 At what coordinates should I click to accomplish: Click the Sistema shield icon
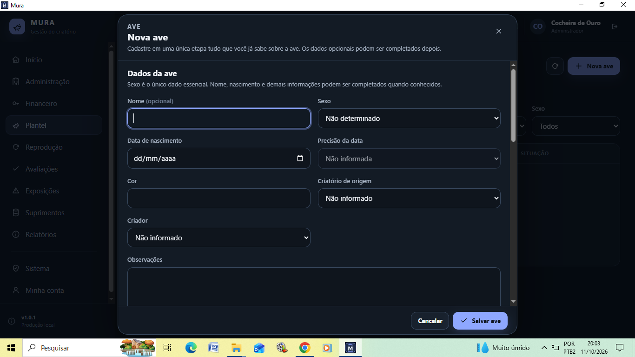click(x=16, y=269)
